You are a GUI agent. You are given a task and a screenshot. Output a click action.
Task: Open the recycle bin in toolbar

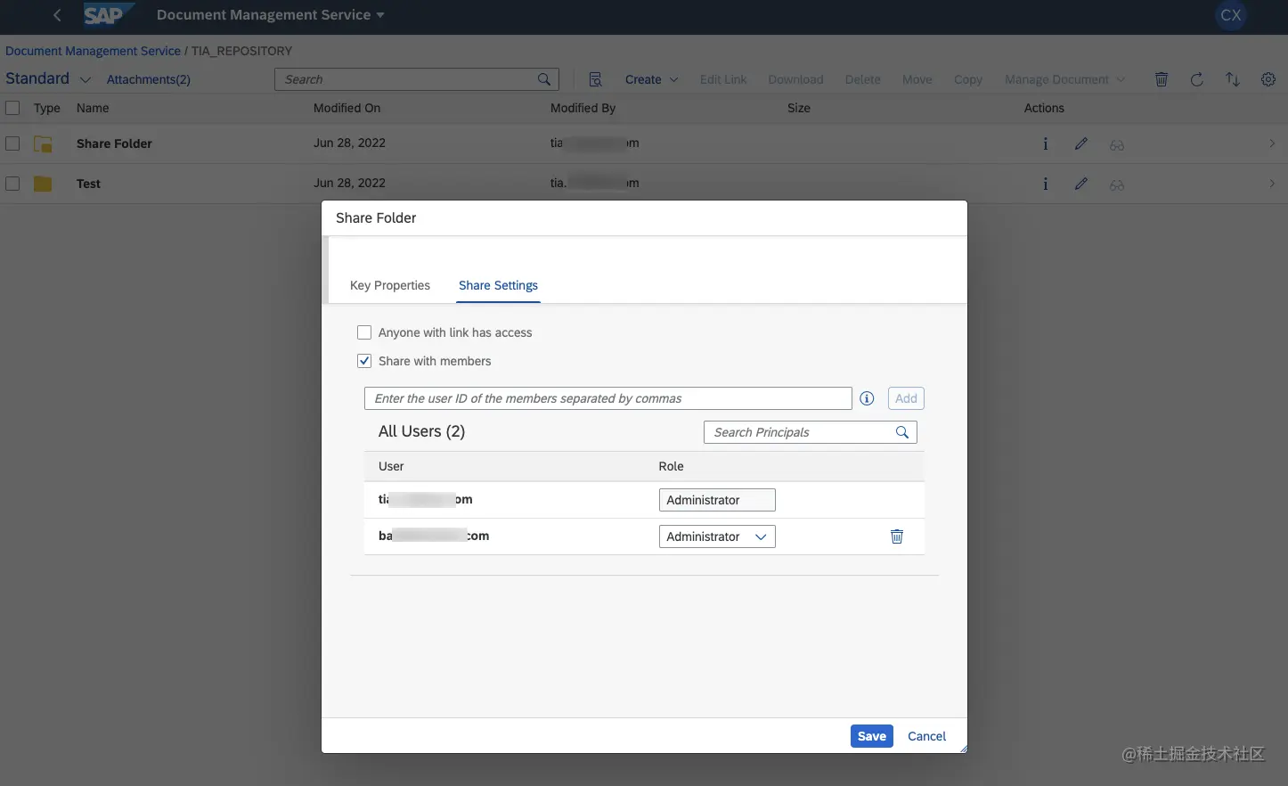[1162, 79]
